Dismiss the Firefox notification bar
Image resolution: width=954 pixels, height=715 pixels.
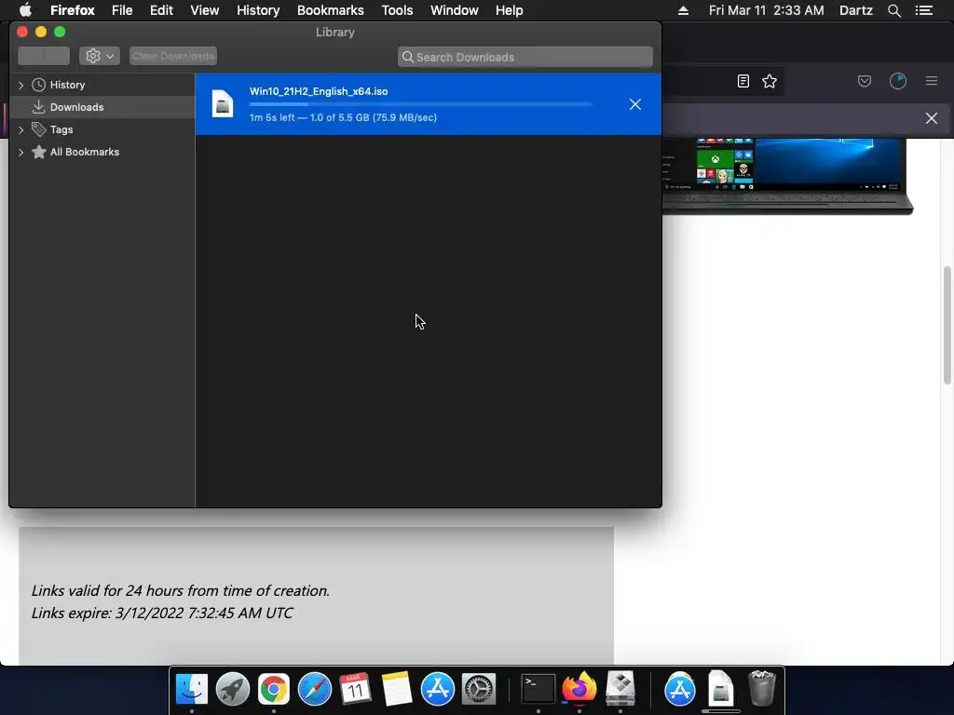click(932, 118)
